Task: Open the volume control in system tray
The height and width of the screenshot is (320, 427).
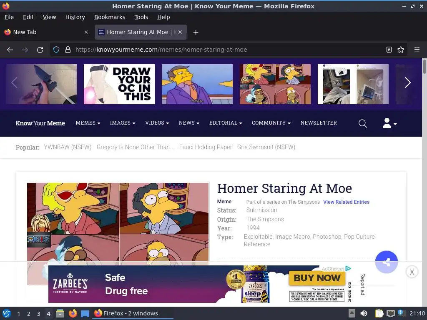Action: click(364, 313)
